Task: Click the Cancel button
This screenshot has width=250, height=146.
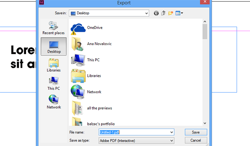Action: point(196,141)
